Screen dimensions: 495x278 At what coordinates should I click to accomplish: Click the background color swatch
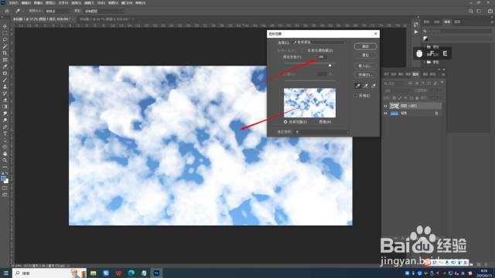coord(7,181)
